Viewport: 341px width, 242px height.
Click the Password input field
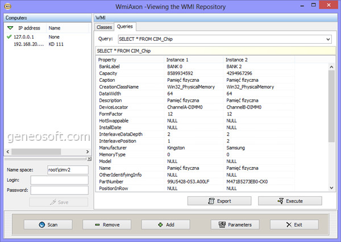(x=59, y=190)
